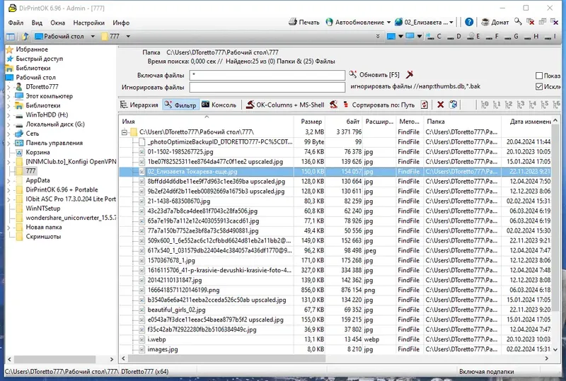566x381 pixels.
Task: Expand Новая папка node in sidebar
Action: [x=9, y=228]
